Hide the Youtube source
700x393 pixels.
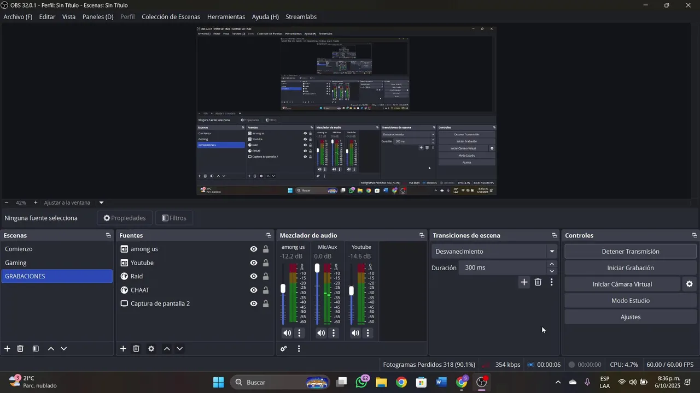pos(254,263)
